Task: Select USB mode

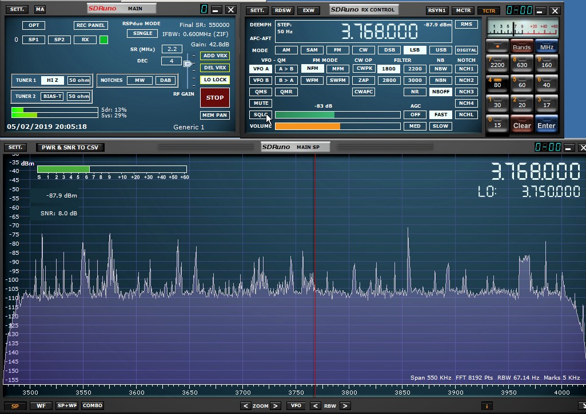Action: [x=441, y=50]
